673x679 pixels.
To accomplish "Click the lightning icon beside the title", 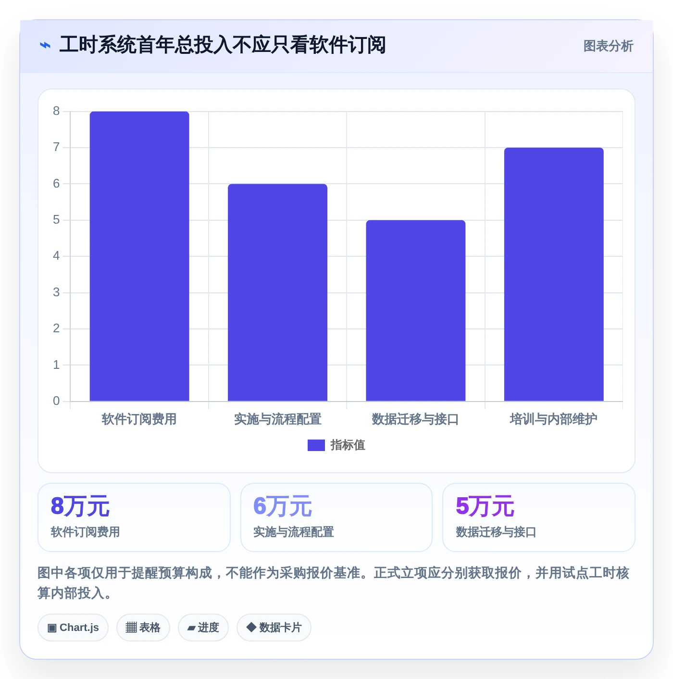I will pos(45,46).
